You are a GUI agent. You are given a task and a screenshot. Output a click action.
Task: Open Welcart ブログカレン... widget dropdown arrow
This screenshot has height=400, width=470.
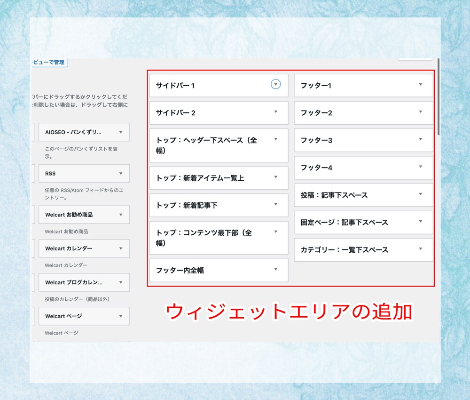click(121, 282)
